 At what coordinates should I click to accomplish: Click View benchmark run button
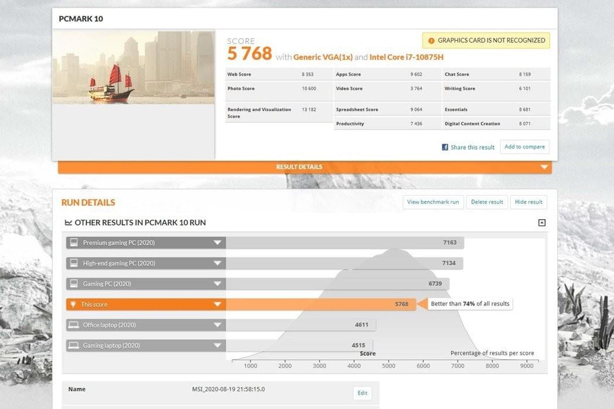433,202
